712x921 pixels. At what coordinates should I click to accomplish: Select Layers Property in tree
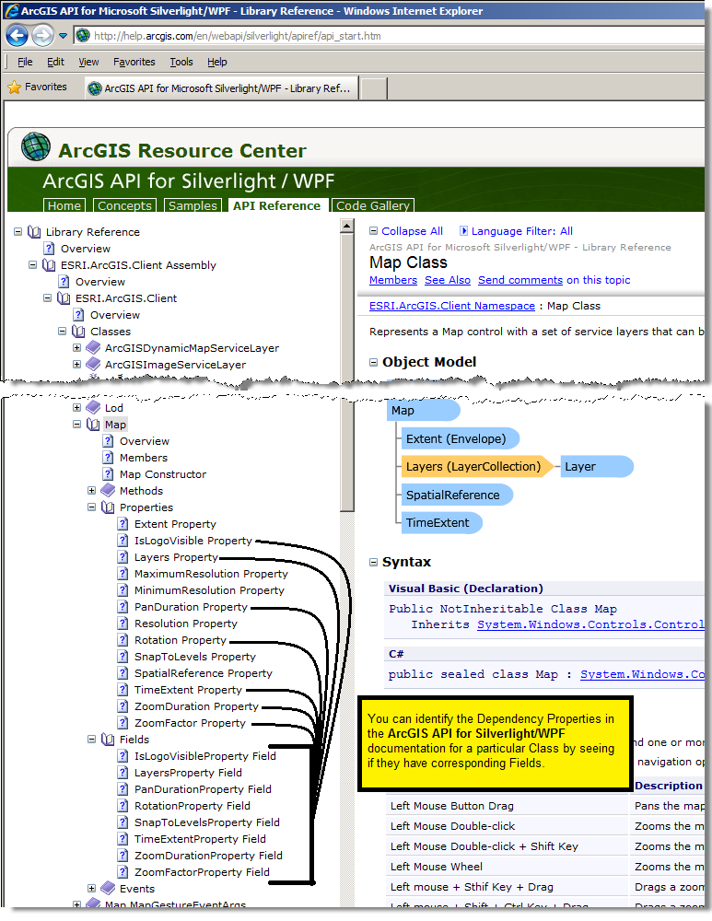tap(176, 557)
